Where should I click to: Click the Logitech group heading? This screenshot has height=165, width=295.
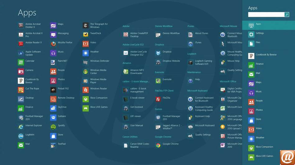coord(192,54)
